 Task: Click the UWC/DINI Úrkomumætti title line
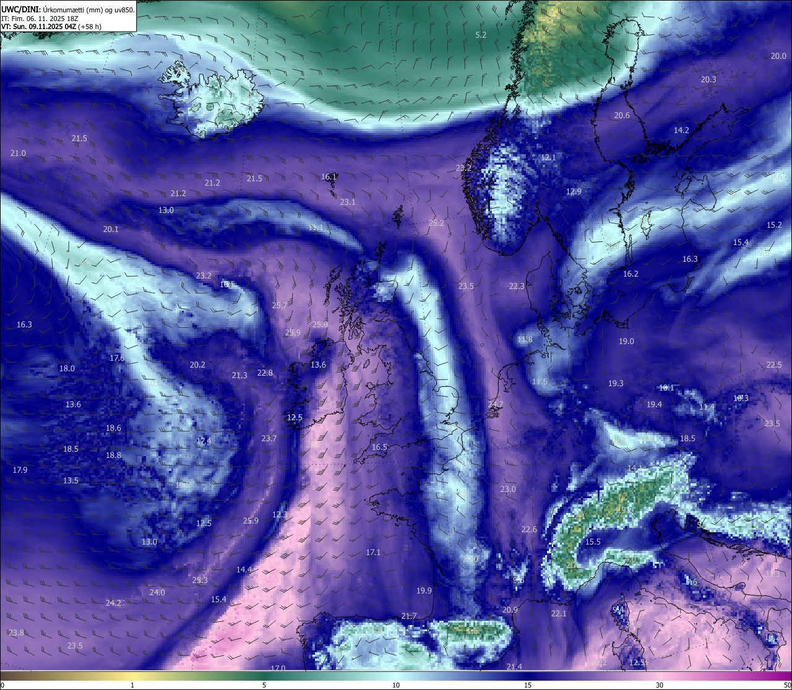pos(68,10)
